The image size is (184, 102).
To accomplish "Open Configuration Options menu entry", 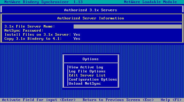I will pos(93,79).
